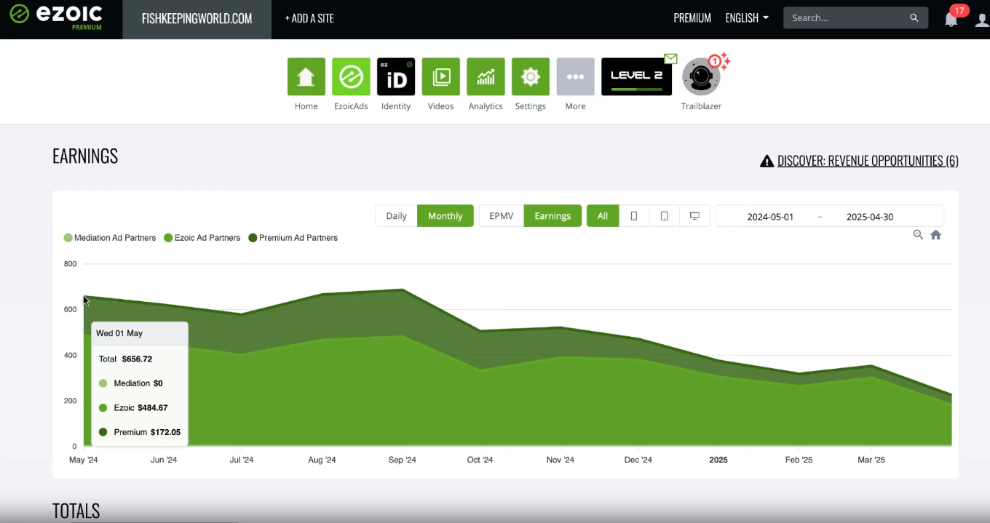990x523 pixels.
Task: Filter earnings by tablet device
Action: 665,216
